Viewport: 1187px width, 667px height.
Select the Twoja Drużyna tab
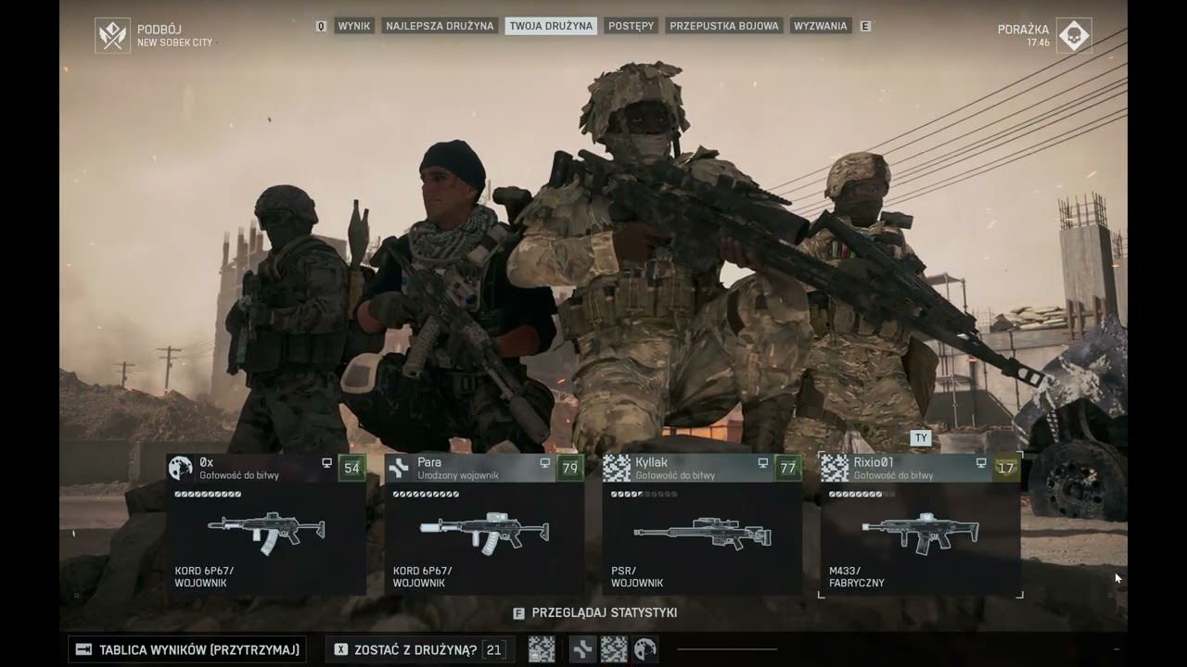tap(551, 26)
